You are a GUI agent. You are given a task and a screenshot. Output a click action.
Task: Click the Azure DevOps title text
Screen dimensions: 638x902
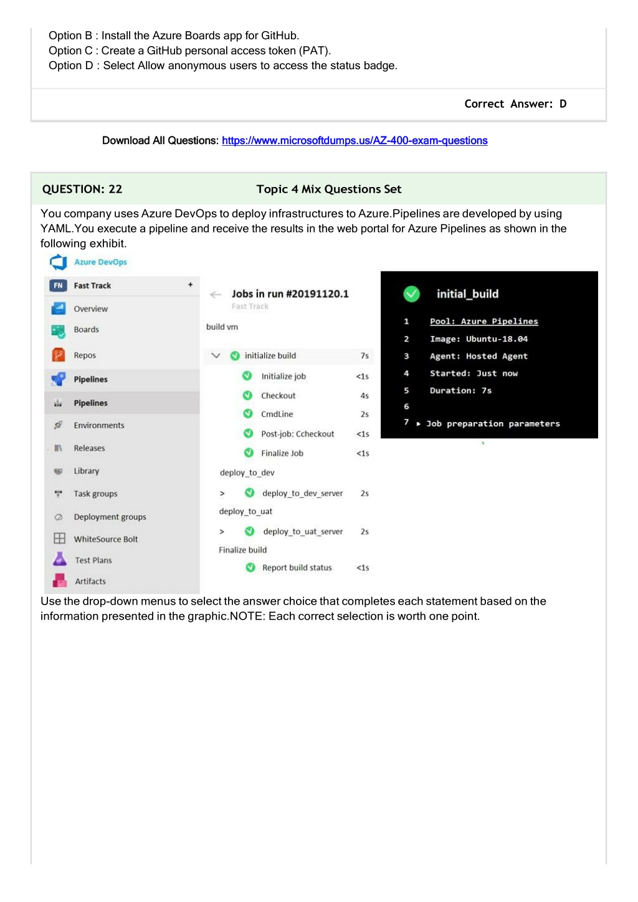pos(100,262)
